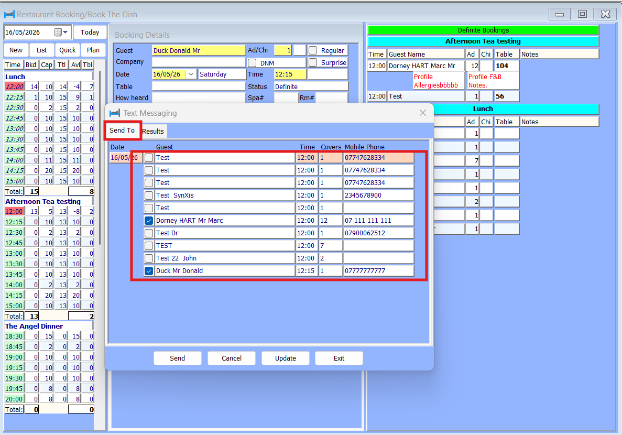Image resolution: width=622 pixels, height=435 pixels.
Task: Click The Angel Dinner section heading
Action: click(34, 326)
